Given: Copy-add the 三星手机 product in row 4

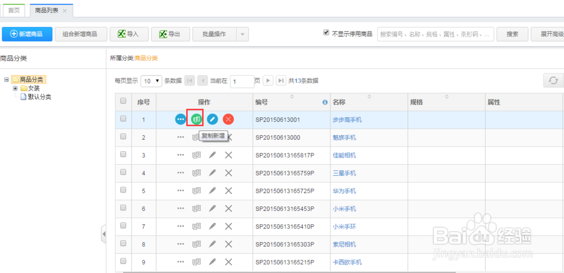Looking at the screenshot, I should point(196,173).
